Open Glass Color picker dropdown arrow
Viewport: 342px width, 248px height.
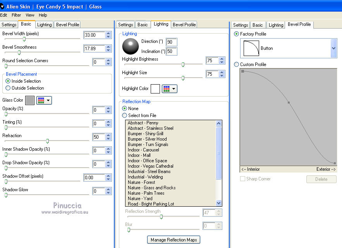(x=48, y=100)
